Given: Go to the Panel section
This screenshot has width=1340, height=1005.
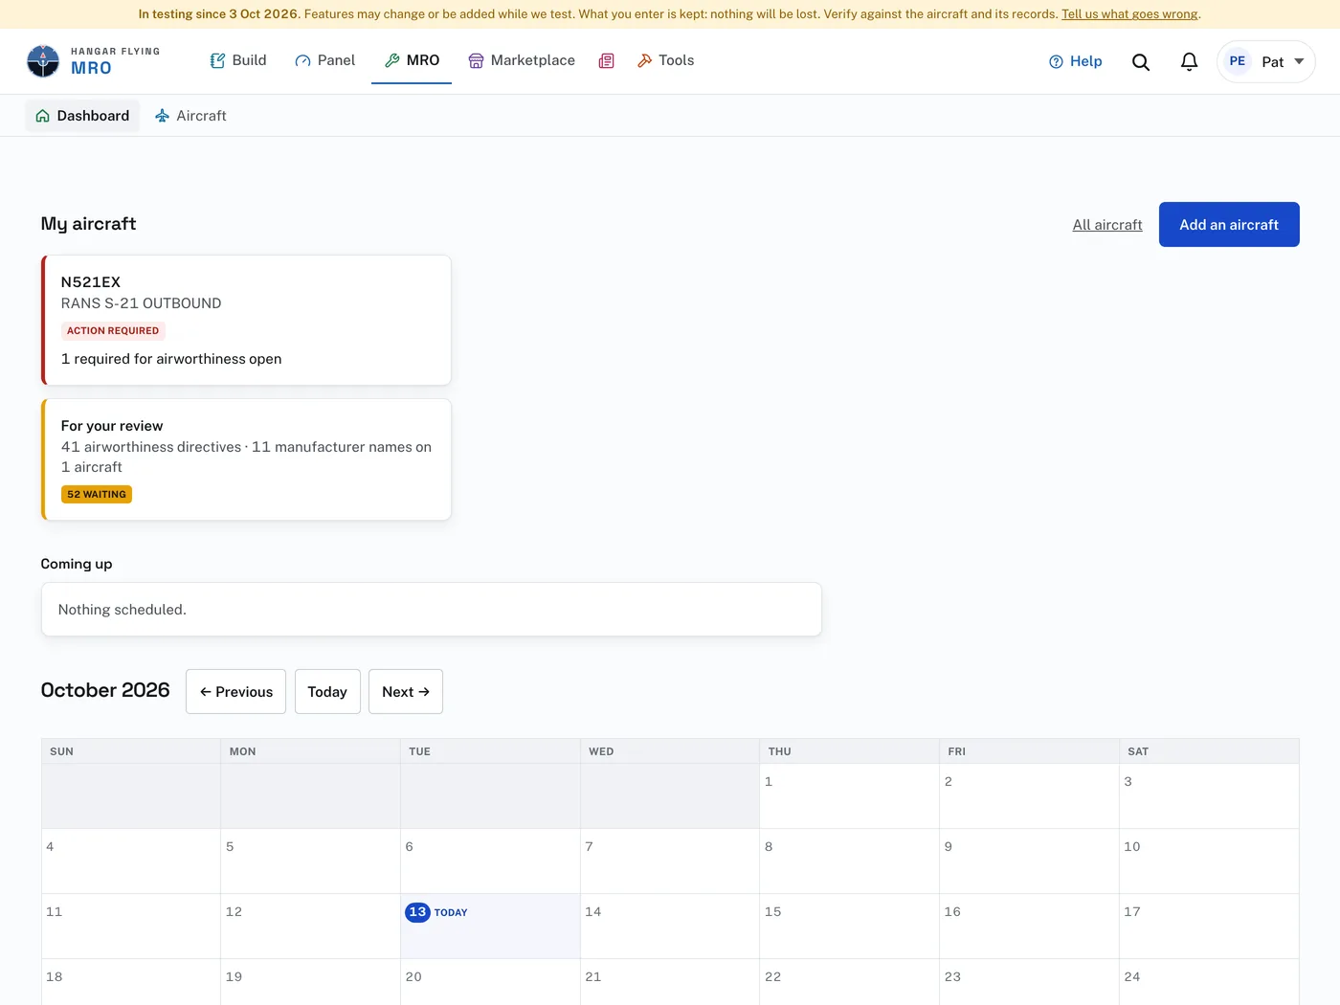Looking at the screenshot, I should [x=325, y=60].
